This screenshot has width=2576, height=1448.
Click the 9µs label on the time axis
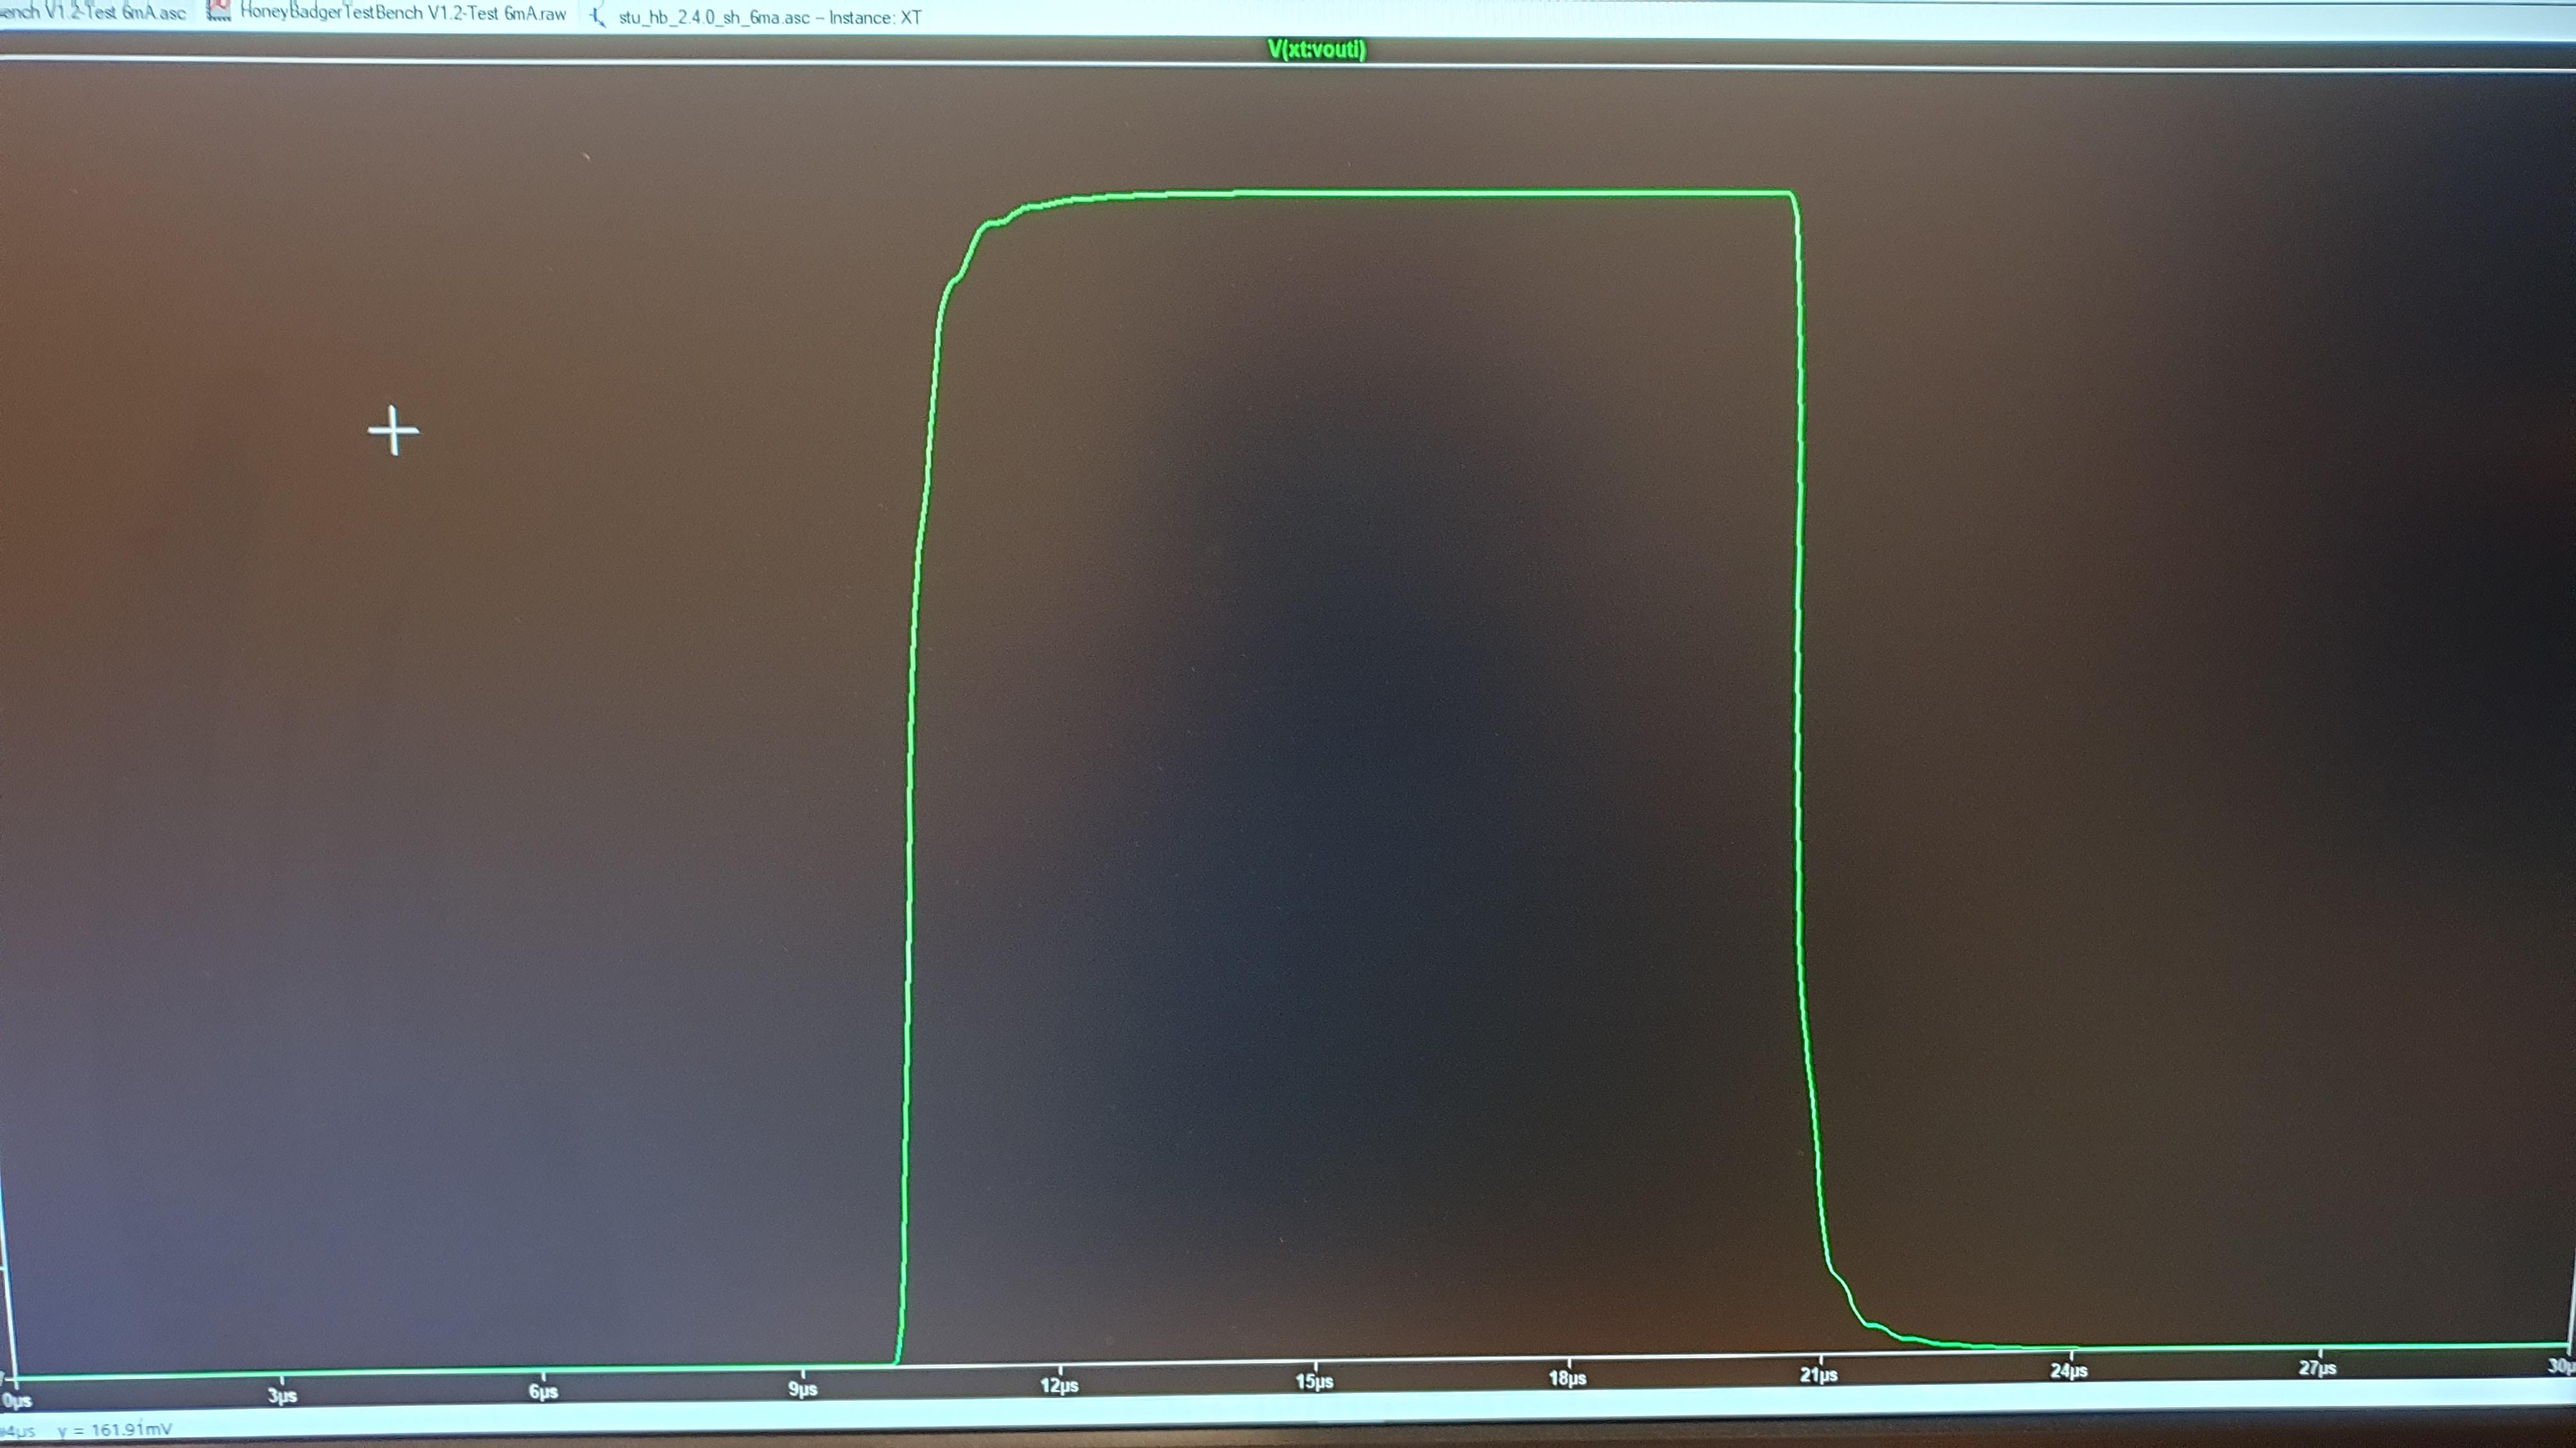pos(803,1388)
